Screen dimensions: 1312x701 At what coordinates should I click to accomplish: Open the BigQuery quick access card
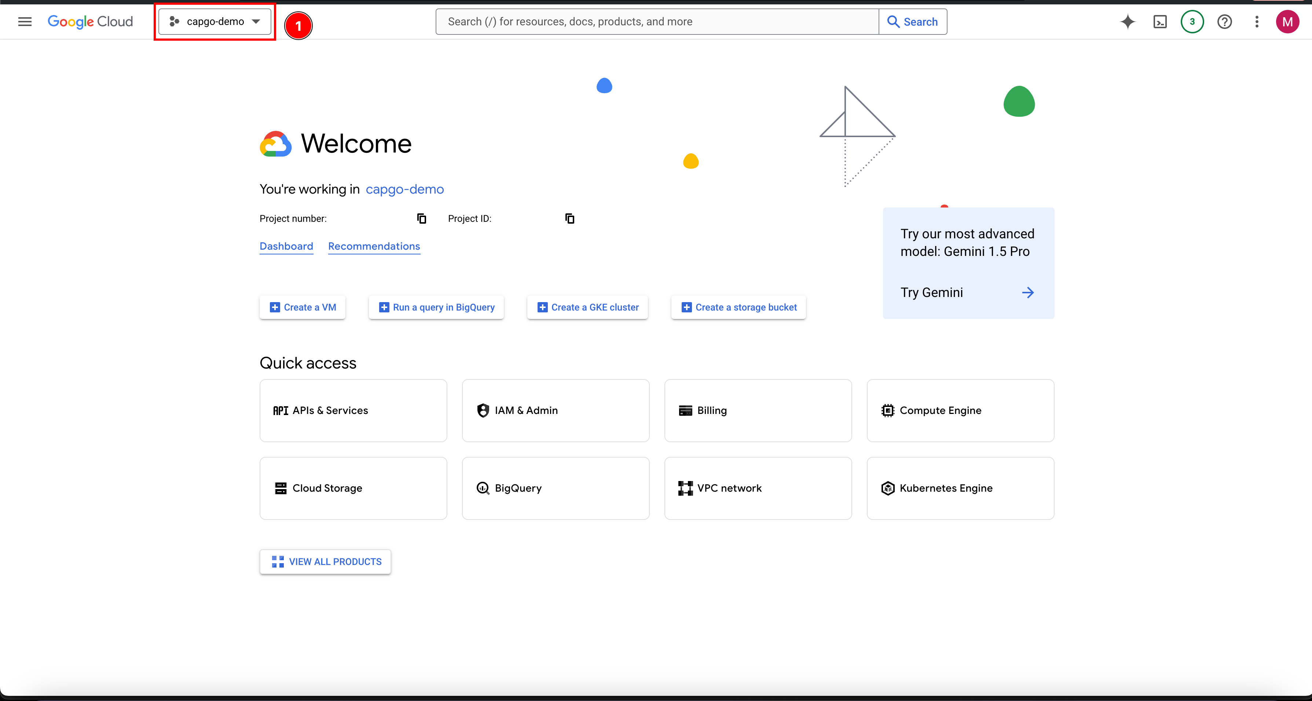click(555, 488)
